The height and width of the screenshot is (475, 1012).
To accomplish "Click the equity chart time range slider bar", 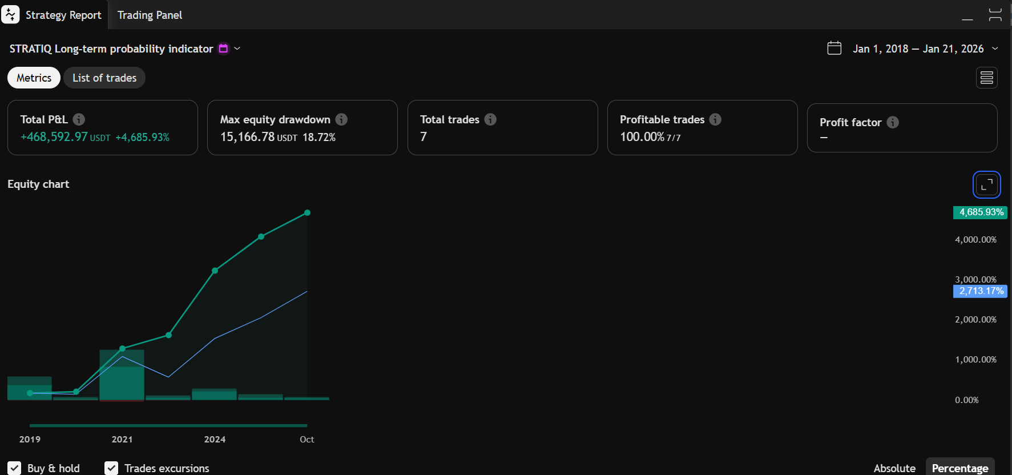I will (x=168, y=425).
